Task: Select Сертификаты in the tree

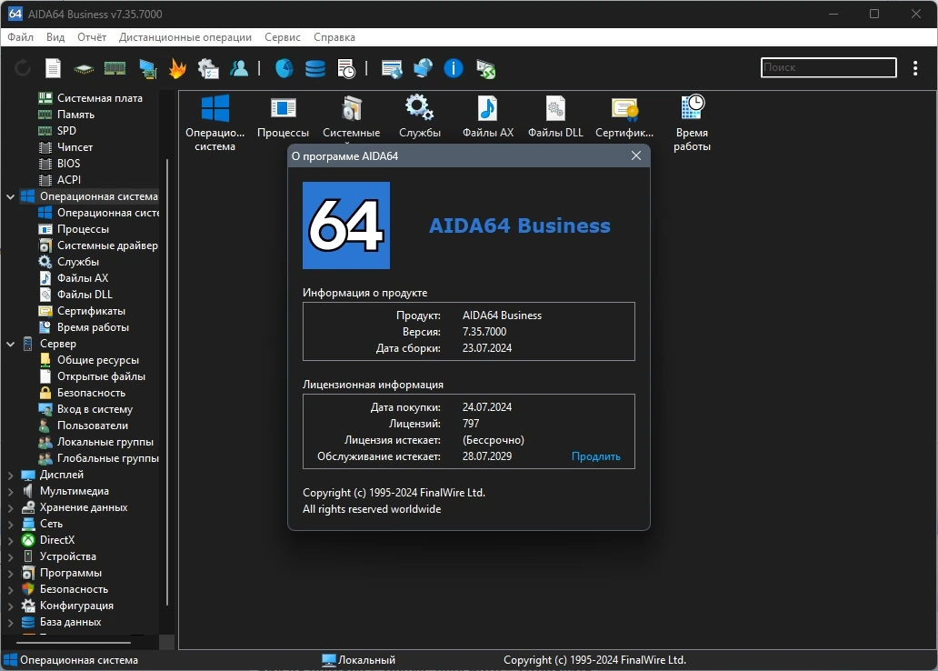Action: pyautogui.click(x=82, y=311)
